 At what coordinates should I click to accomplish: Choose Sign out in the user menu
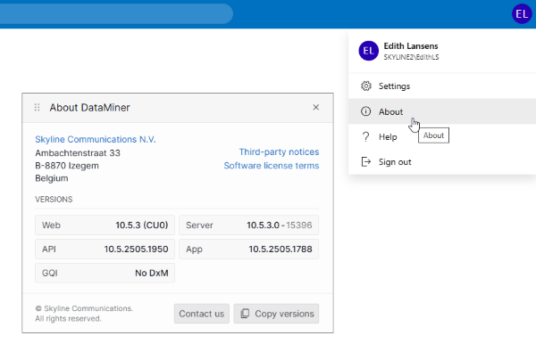[x=442, y=161]
